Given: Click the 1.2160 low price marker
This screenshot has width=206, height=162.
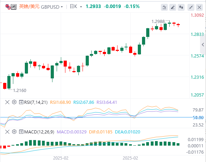Looking at the screenshot, I should [x=20, y=91].
